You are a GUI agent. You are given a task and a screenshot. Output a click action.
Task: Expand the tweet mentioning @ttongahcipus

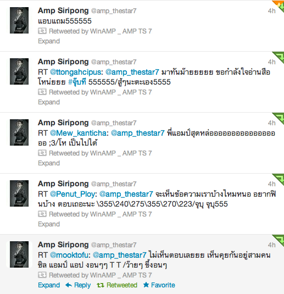tap(49, 102)
